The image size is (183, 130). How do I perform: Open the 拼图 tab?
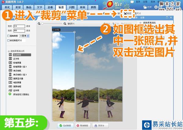click(x=93, y=7)
